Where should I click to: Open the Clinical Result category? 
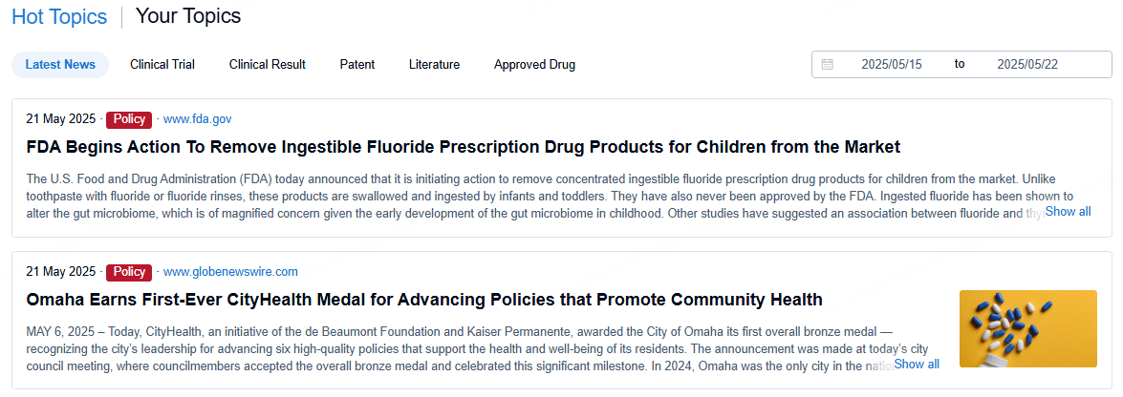tap(268, 65)
